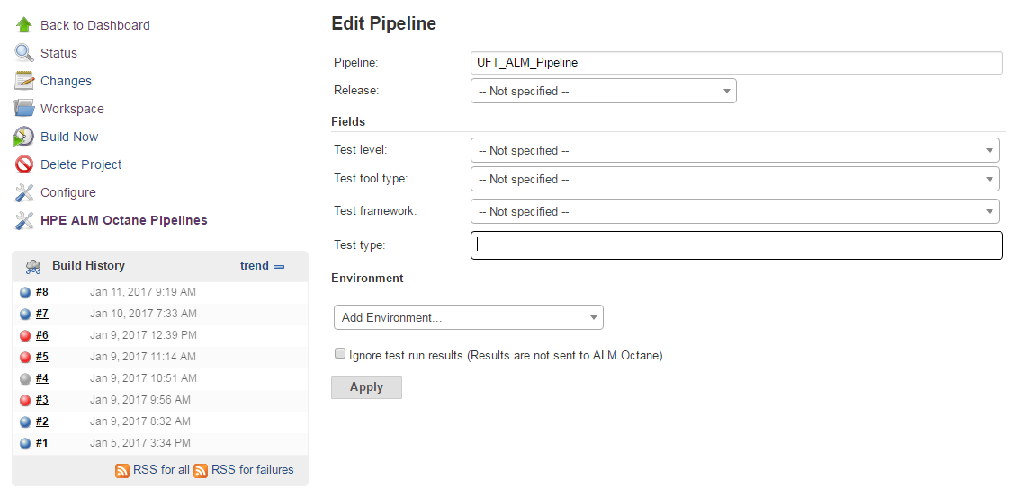1014x488 pixels.
Task: Click the green Back to Dashboard arrow icon
Action: [24, 25]
